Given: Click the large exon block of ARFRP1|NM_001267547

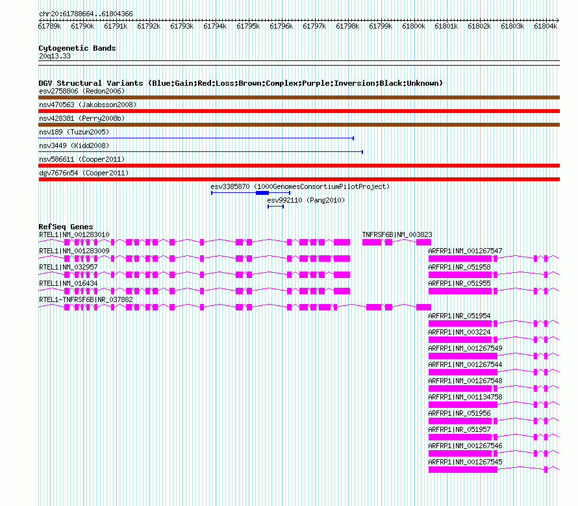Looking at the screenshot, I should point(460,259).
